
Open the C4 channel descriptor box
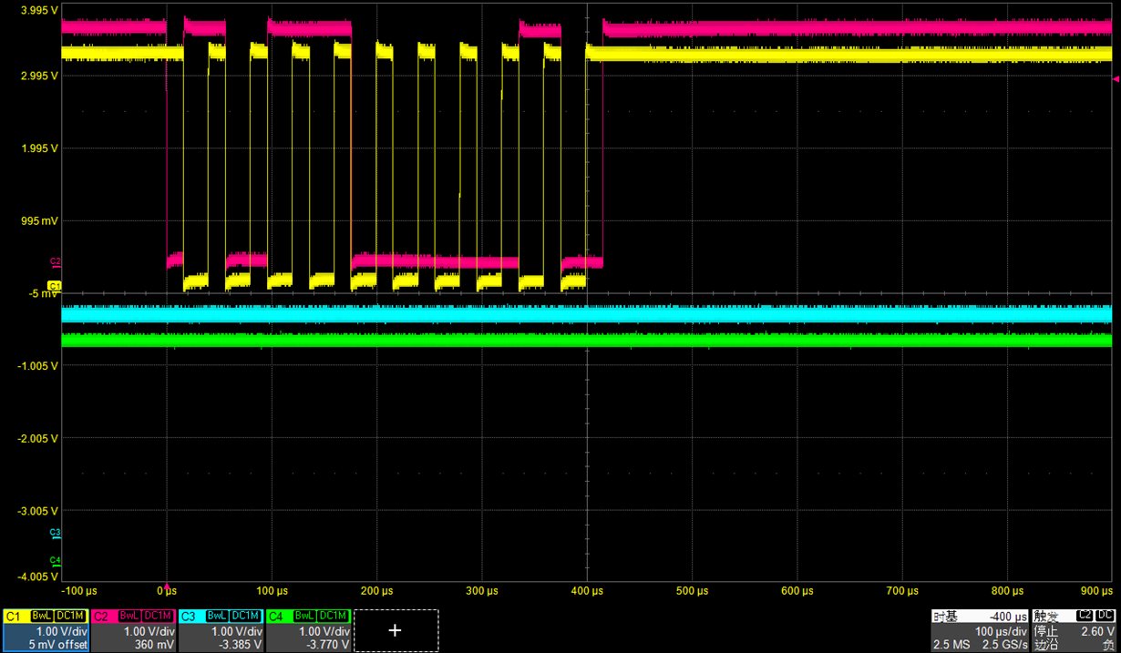tap(309, 630)
